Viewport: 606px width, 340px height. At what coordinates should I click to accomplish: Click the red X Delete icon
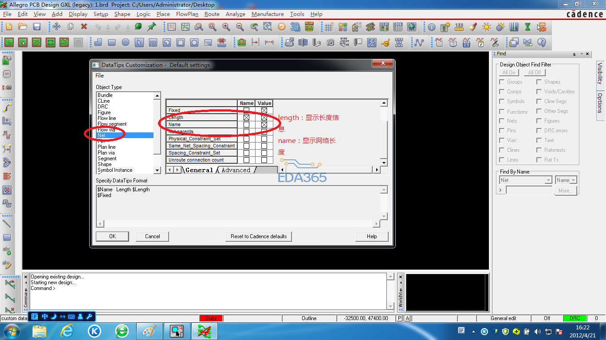84,27
